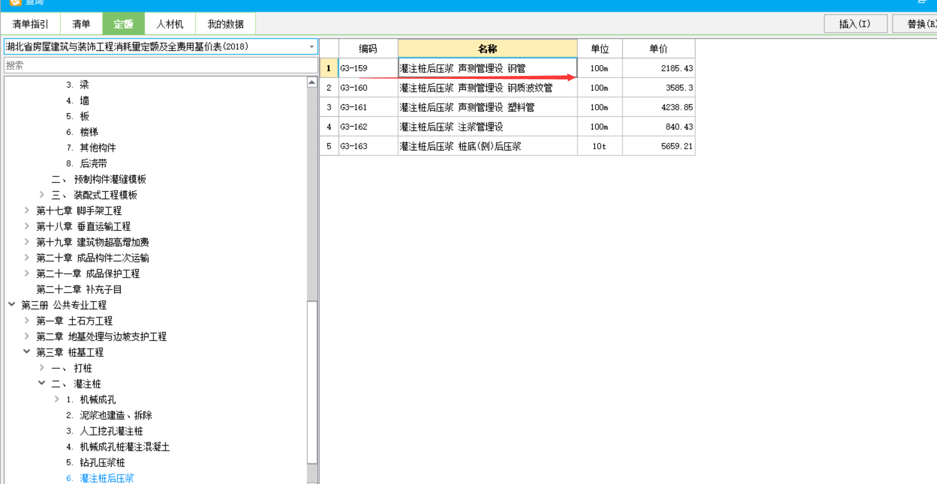Select tree item 6. 楼梯
The height and width of the screenshot is (484, 937).
click(82, 132)
